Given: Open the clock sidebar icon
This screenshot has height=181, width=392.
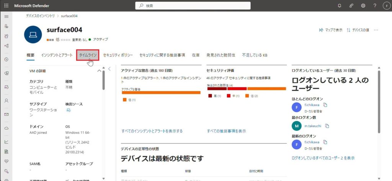Looking at the screenshot, I should (7, 59).
